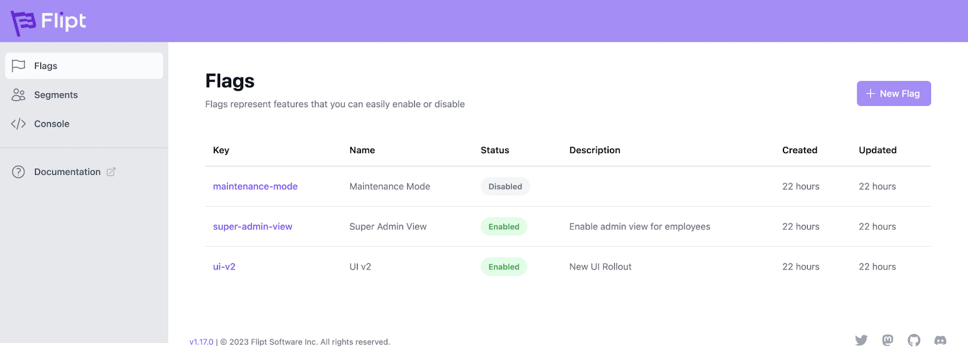968x360 pixels.
Task: Click the question mark help icon
Action: [19, 172]
